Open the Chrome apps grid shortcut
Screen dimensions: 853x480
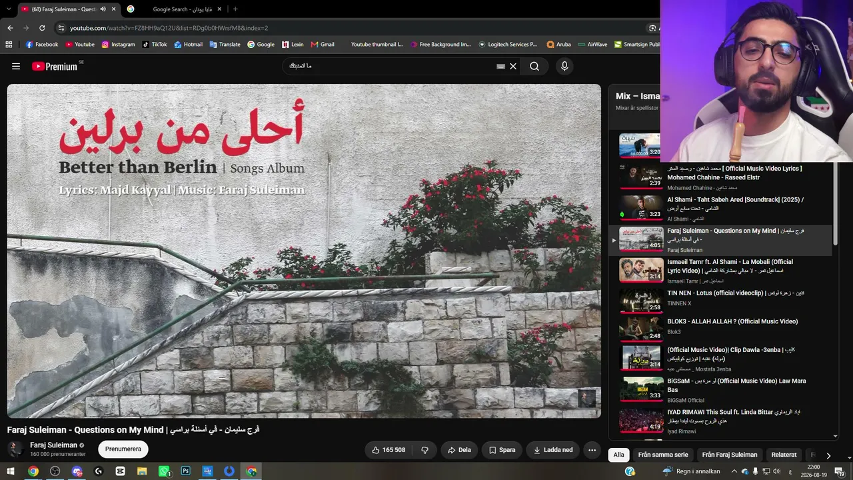pyautogui.click(x=9, y=45)
